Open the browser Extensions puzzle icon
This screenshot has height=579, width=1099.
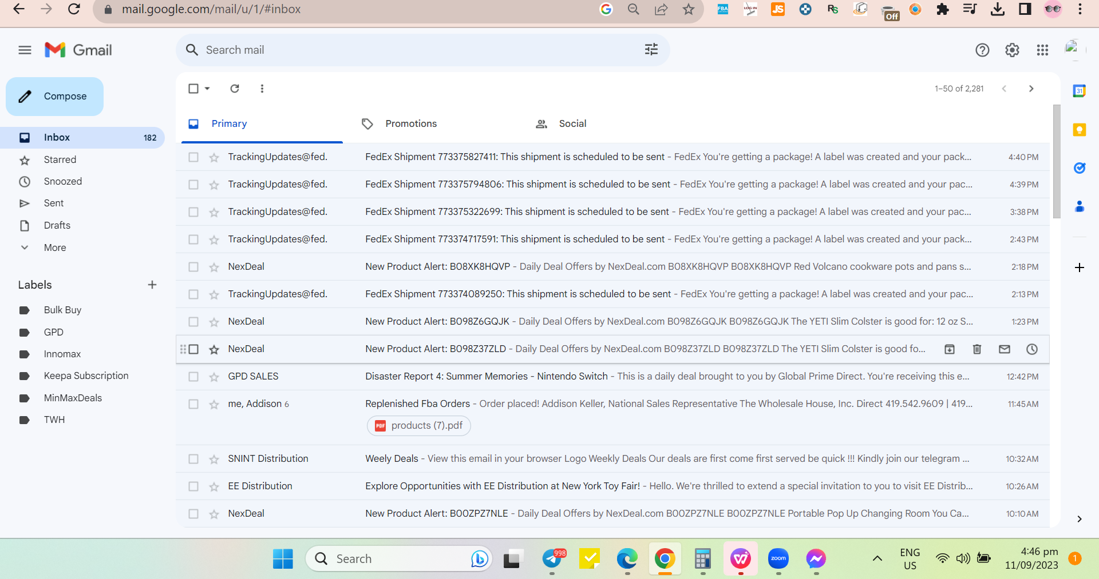pyautogui.click(x=942, y=9)
